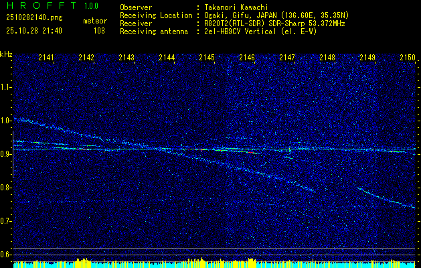Click the 0.8 frequency axis label
421x268 pixels.
5,188
